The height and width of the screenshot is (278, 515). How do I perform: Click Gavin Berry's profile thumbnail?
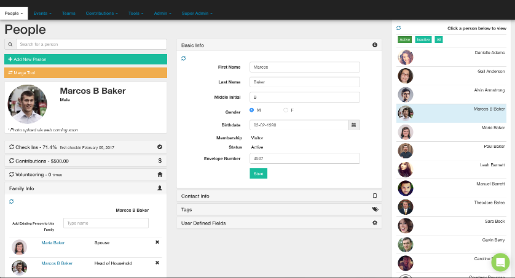pos(405,245)
